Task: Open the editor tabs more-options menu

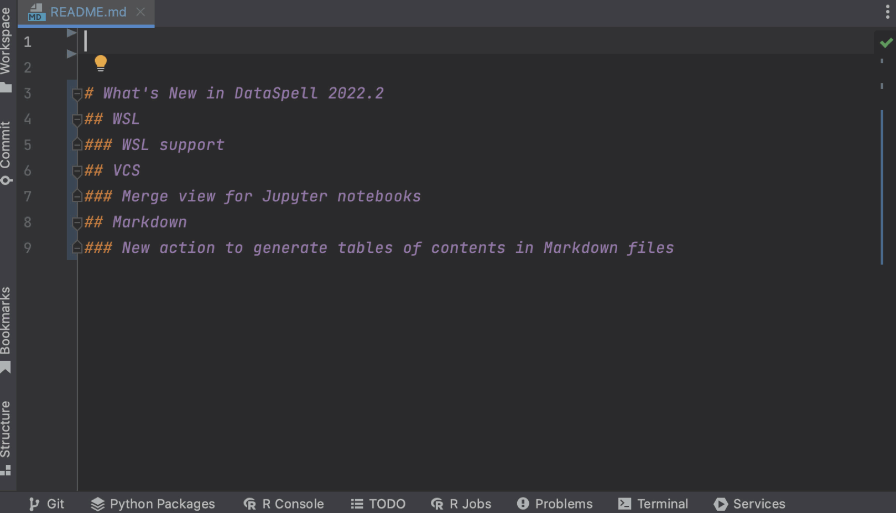Action: [887, 12]
